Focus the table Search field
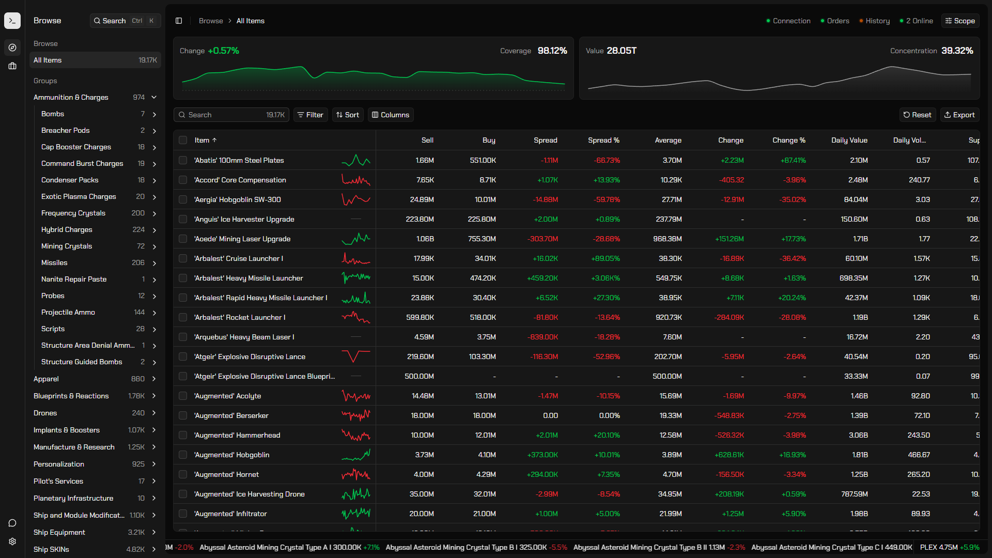Viewport: 992px width, 558px height. [231, 115]
